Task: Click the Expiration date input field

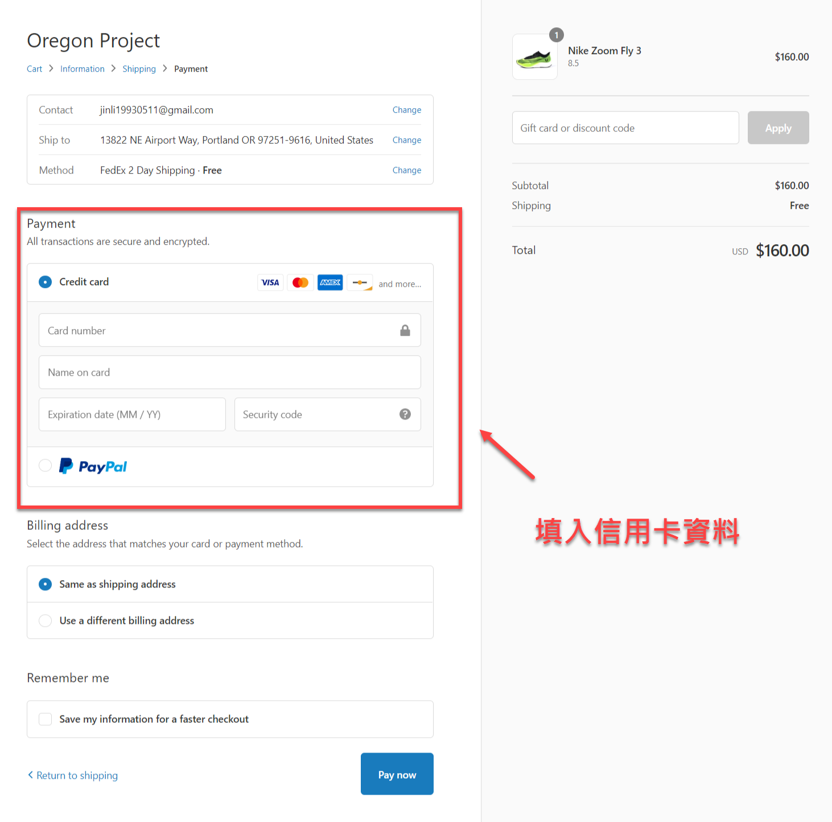Action: click(x=132, y=414)
